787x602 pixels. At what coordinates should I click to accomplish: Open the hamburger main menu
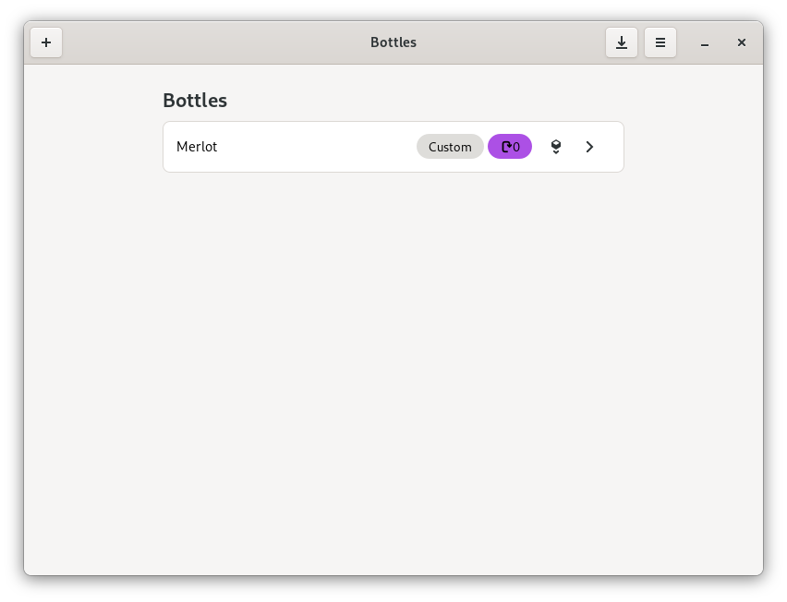[660, 42]
